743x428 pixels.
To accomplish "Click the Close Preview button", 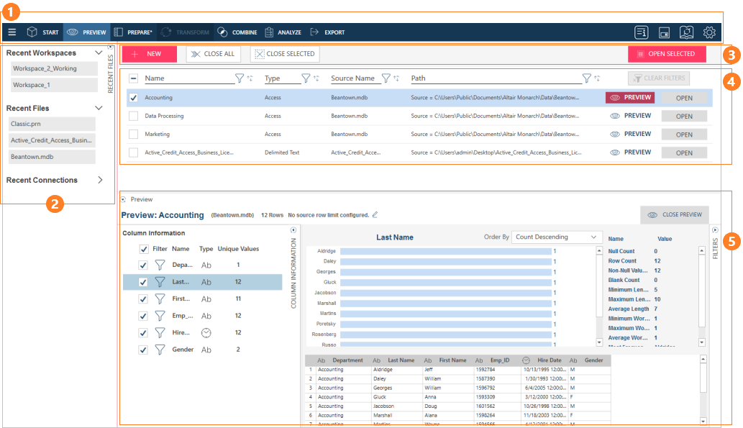I will coord(674,214).
